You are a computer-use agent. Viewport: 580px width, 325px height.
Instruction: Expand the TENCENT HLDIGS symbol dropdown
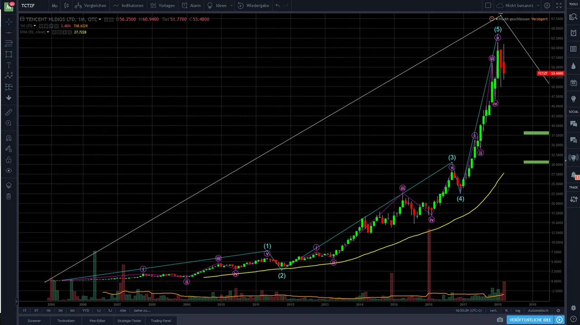click(100, 19)
